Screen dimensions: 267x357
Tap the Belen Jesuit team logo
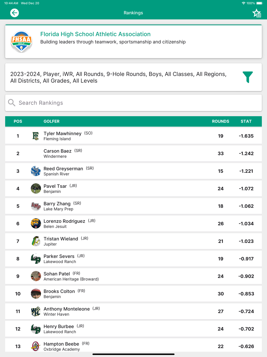pos(36,223)
